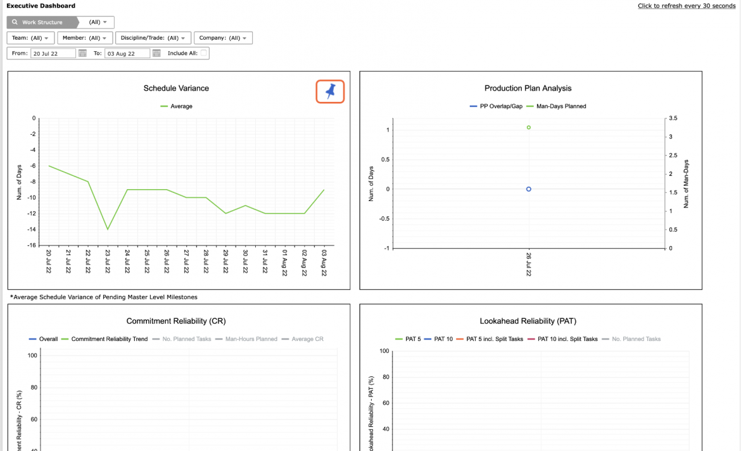Click the green Man-Days Planned data point
741x451 pixels.
pos(528,127)
